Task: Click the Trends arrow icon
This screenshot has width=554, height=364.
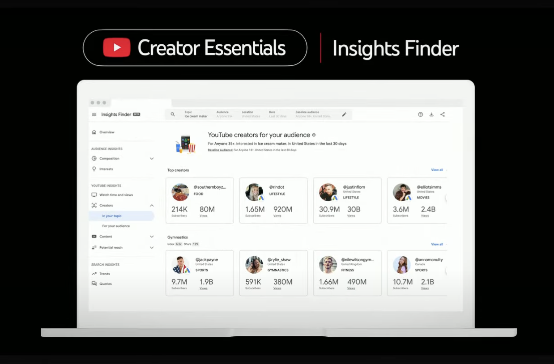Action: (94, 274)
